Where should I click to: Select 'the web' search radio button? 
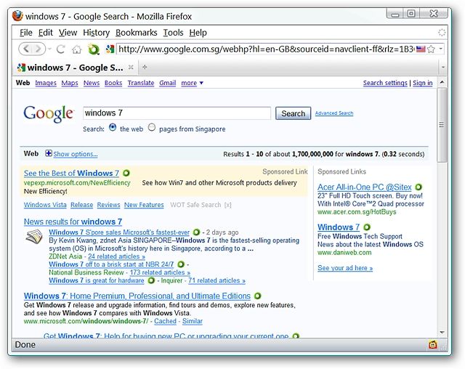point(113,128)
